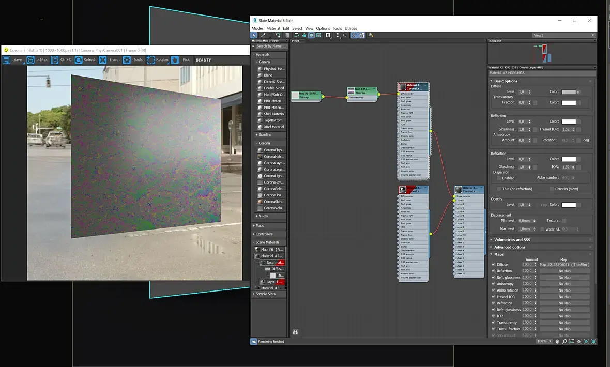Image resolution: width=610 pixels, height=367 pixels.
Task: Click Opacity Color white swatch
Action: [568, 205]
